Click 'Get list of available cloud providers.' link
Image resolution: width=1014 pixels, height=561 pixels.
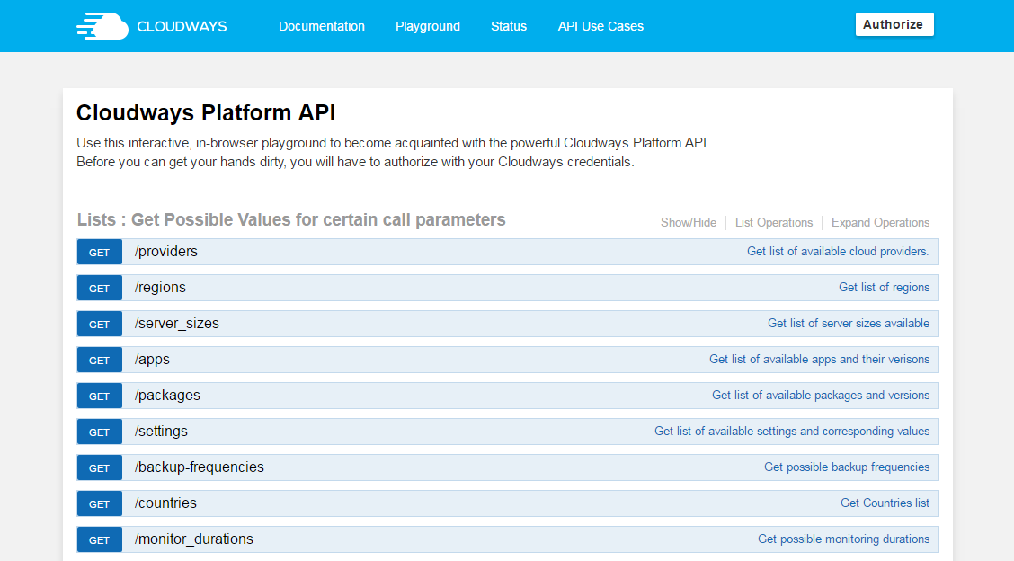tap(838, 252)
